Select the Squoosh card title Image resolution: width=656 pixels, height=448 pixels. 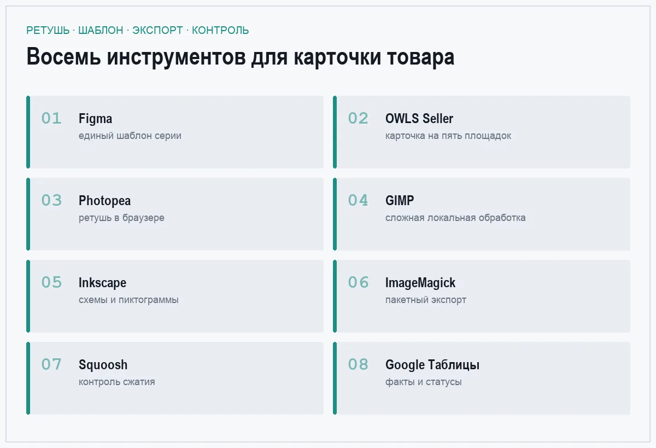click(x=103, y=365)
